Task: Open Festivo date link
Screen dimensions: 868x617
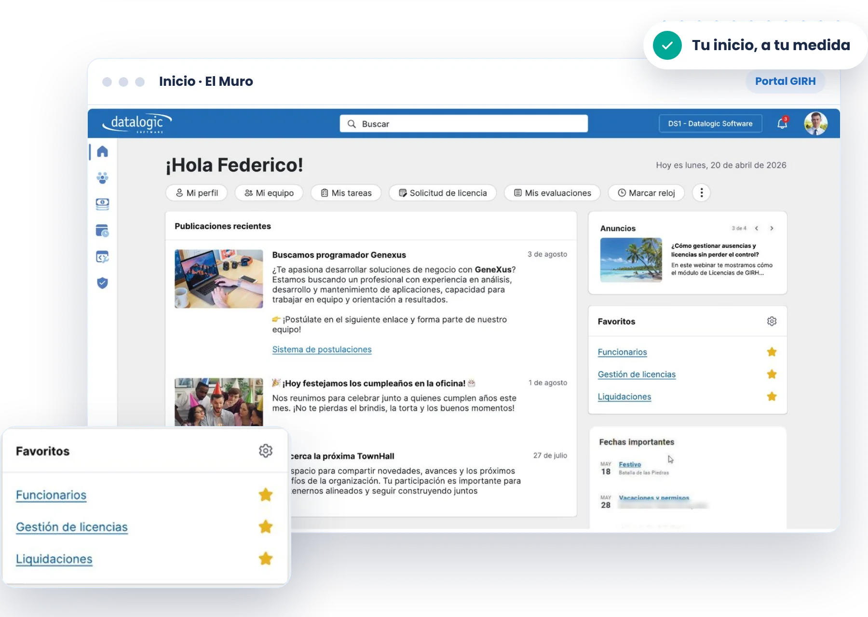Action: pyautogui.click(x=630, y=464)
